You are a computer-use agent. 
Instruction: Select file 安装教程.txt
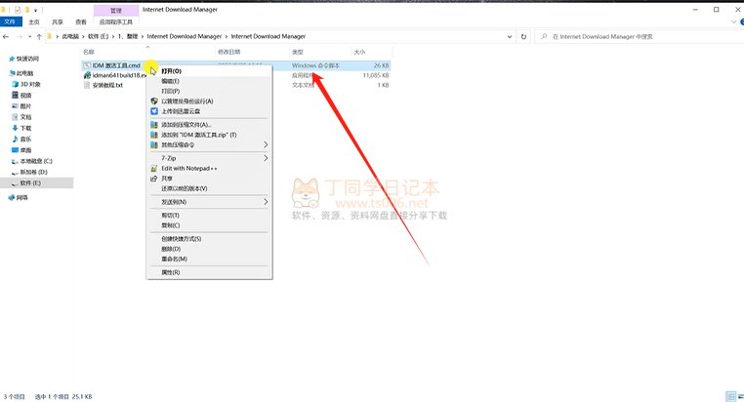pos(103,85)
